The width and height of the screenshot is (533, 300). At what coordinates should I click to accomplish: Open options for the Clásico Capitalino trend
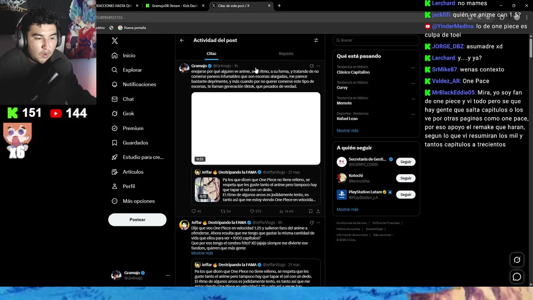click(413, 68)
